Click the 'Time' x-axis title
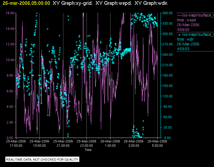 point(88,150)
